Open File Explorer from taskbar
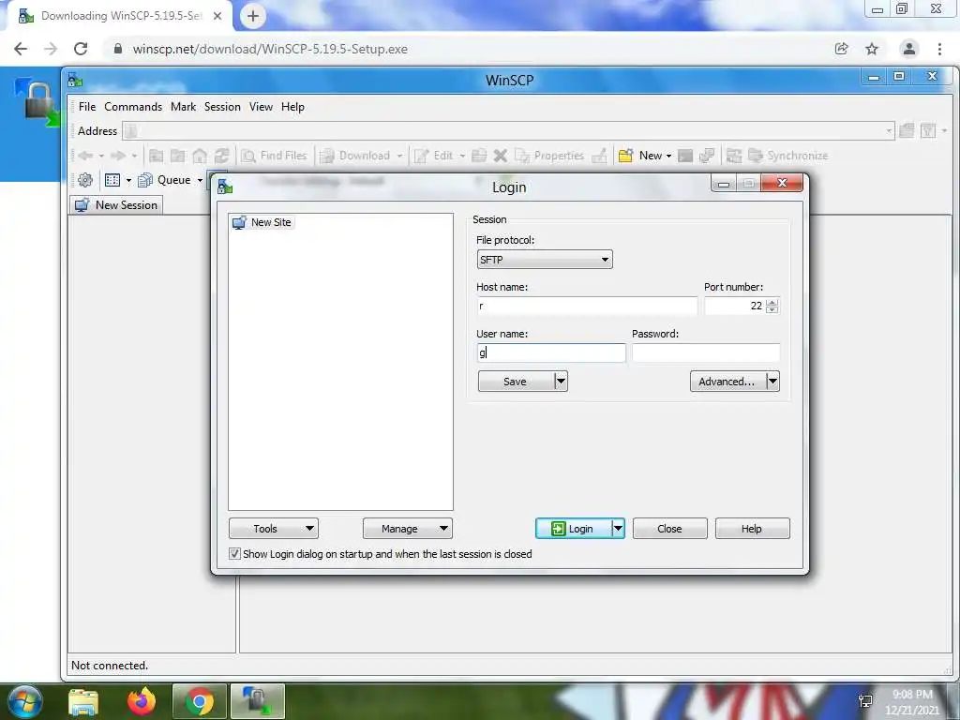 coord(83,701)
